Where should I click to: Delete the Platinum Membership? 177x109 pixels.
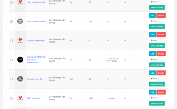point(161,15)
